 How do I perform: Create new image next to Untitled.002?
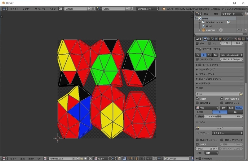[78, 159]
